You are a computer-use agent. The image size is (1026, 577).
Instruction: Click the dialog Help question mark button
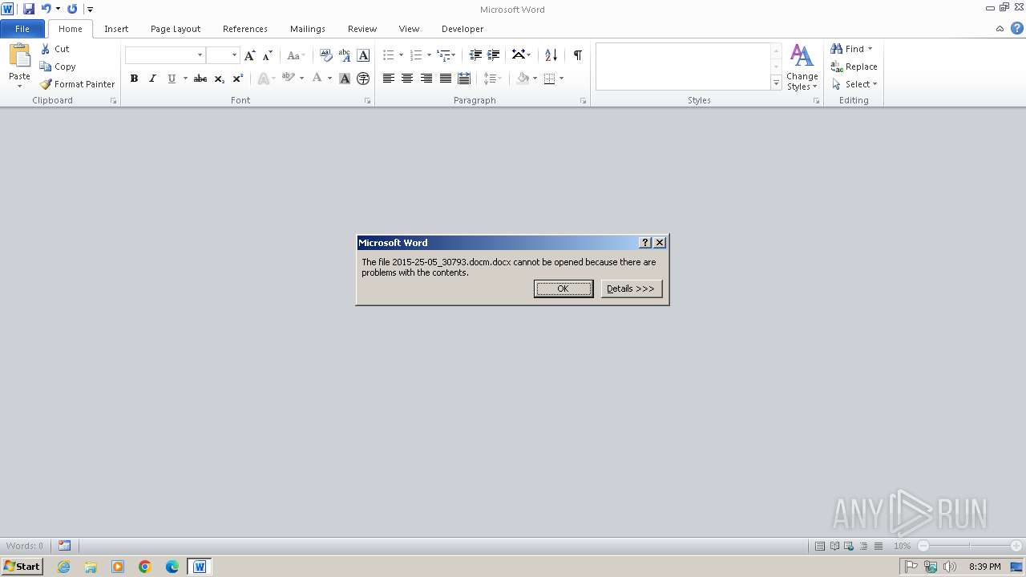click(645, 242)
